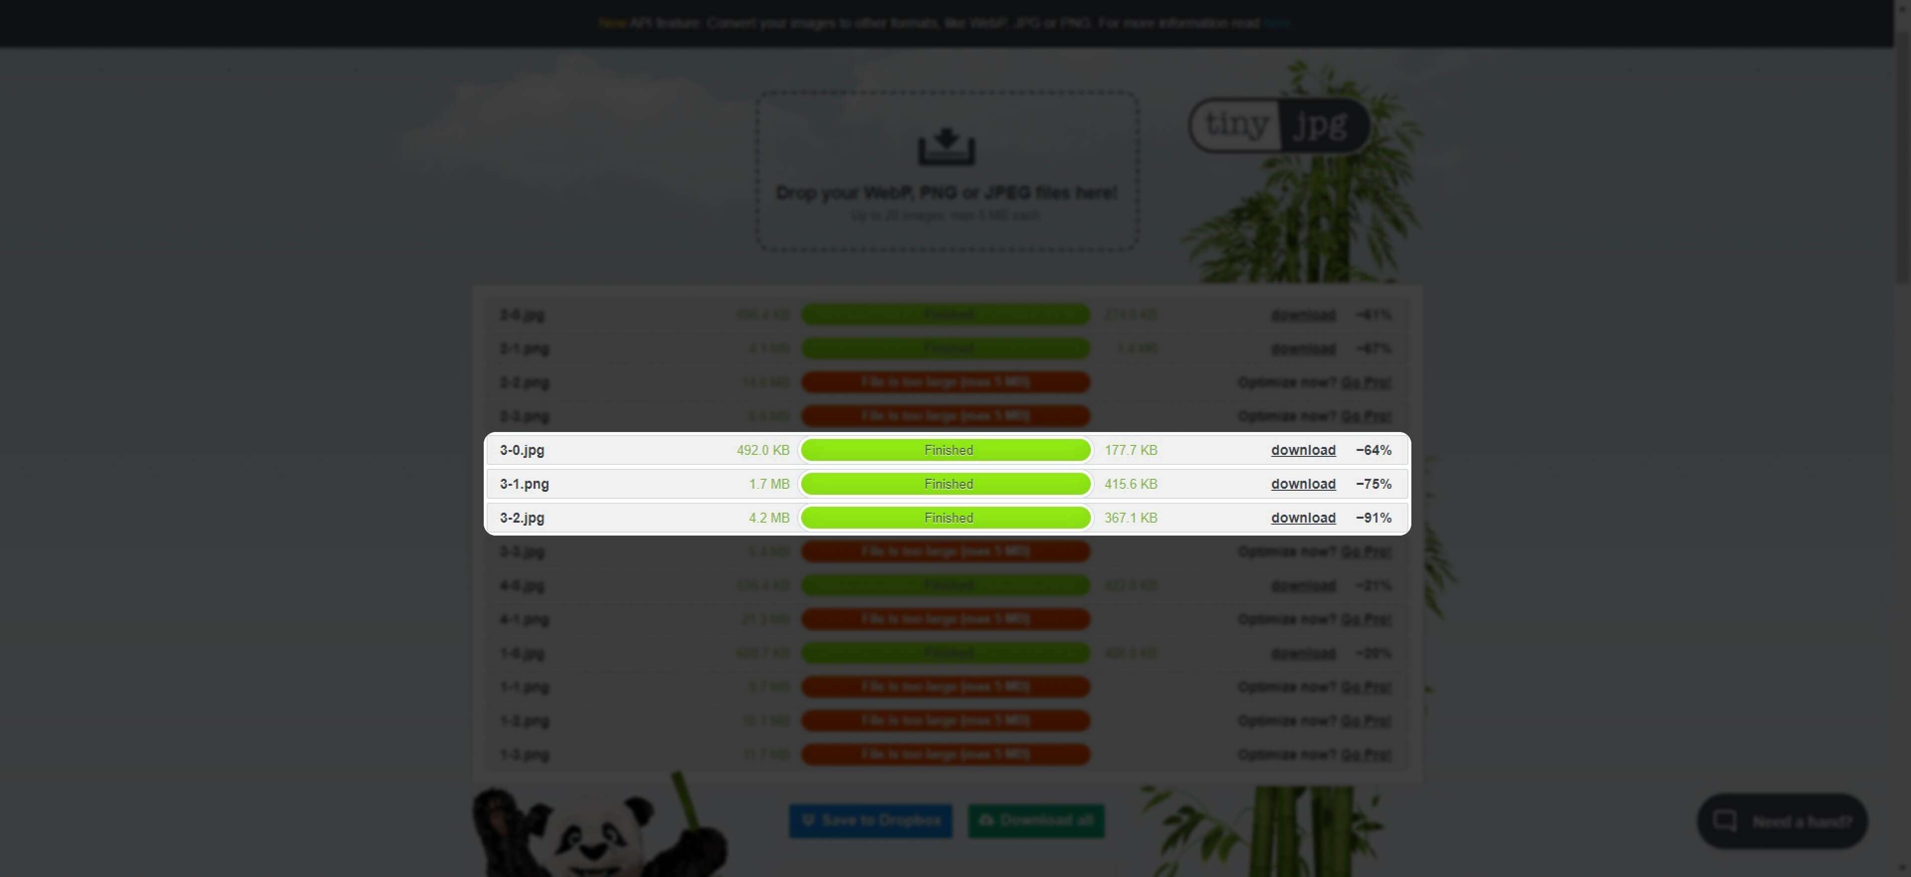Screen dimensions: 1911x877
Task: Click the upload tray icon in drop zone
Action: pos(946,146)
